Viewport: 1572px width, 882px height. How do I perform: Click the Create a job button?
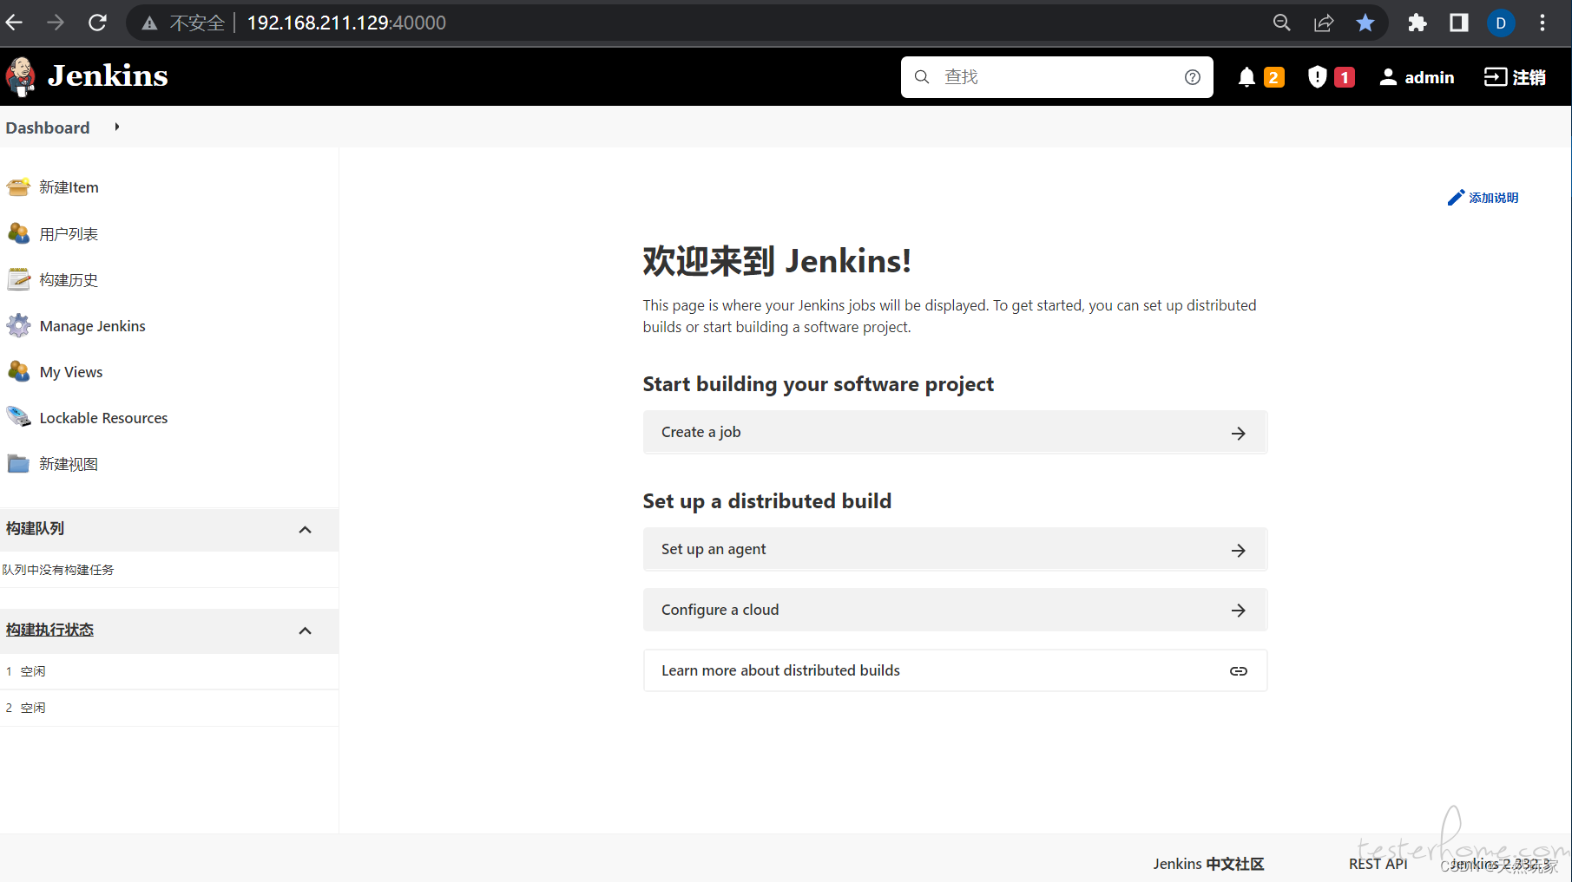point(955,432)
